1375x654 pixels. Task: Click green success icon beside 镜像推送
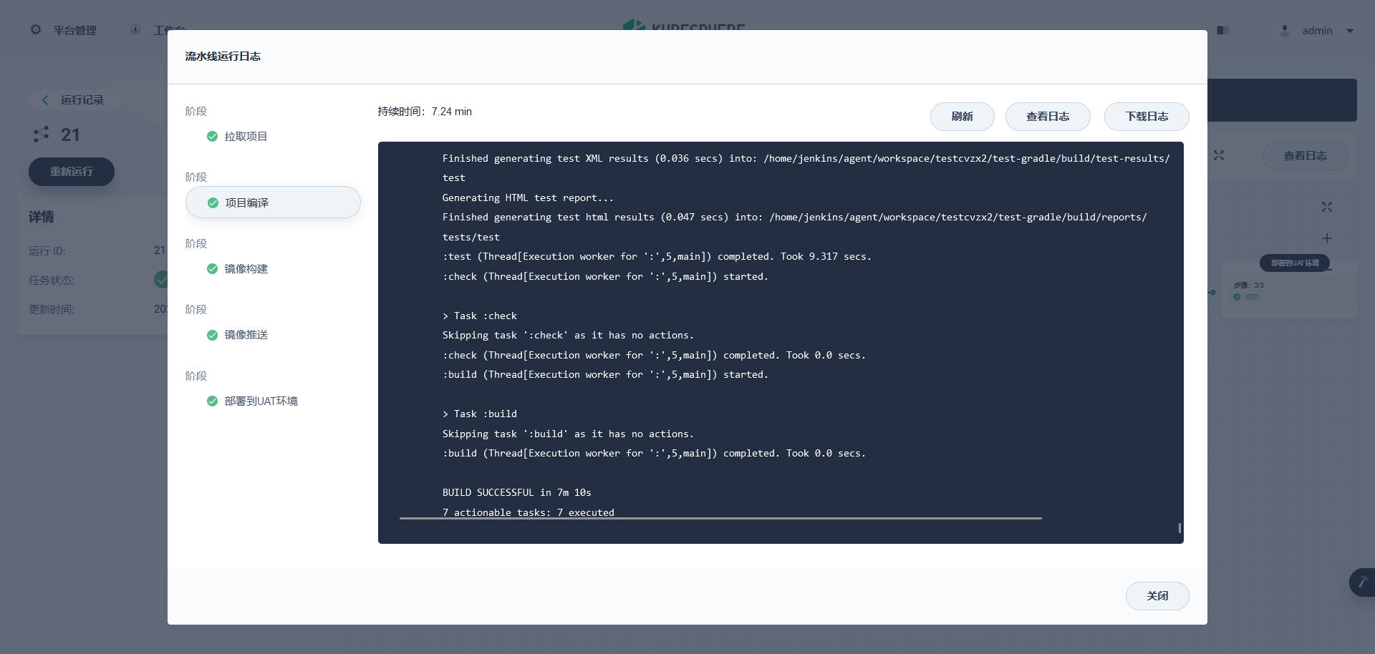point(212,335)
